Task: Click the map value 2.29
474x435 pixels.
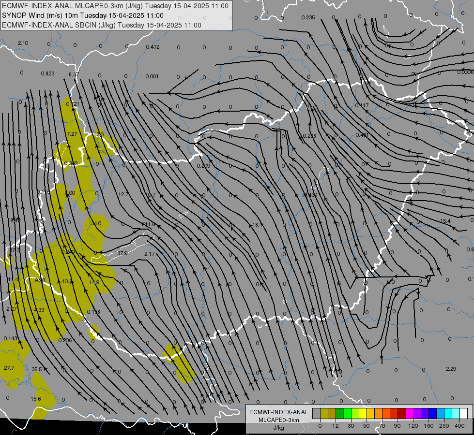Action: click(451, 369)
